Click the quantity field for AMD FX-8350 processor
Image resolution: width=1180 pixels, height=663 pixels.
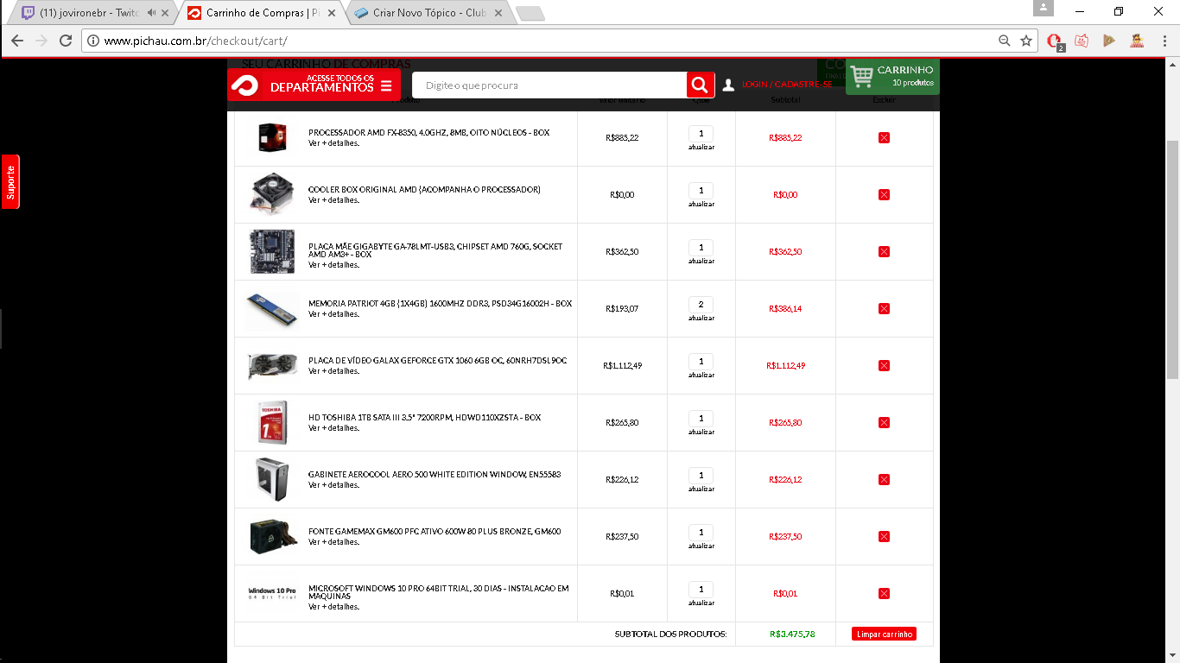coord(701,134)
